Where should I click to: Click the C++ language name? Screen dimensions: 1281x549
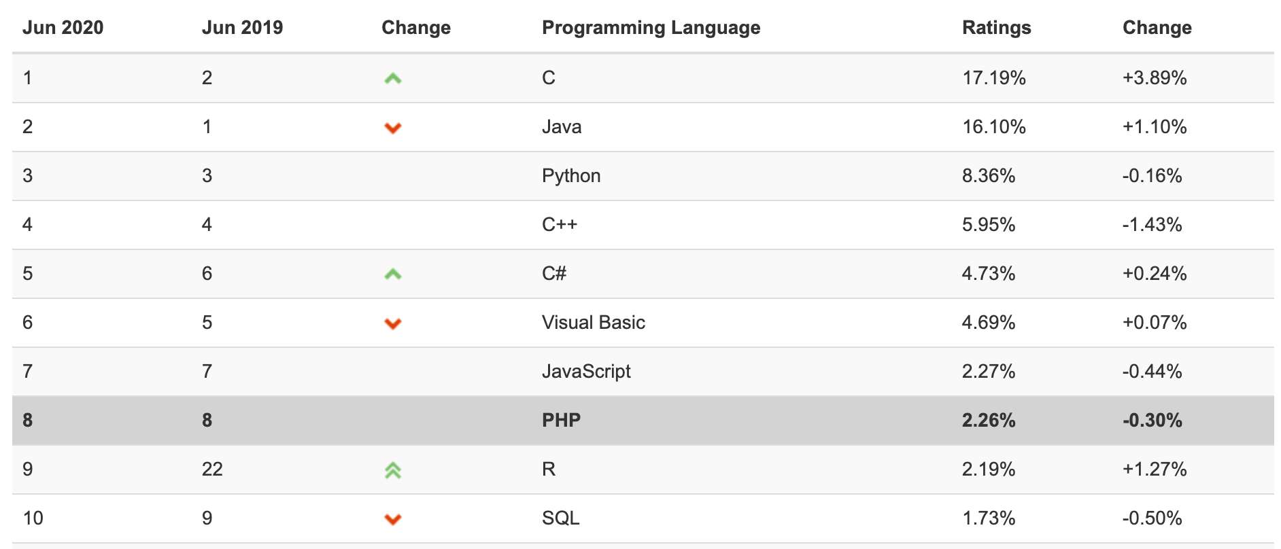click(559, 225)
